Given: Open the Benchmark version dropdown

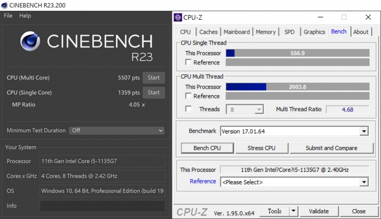Looking at the screenshot, I should [294, 131].
